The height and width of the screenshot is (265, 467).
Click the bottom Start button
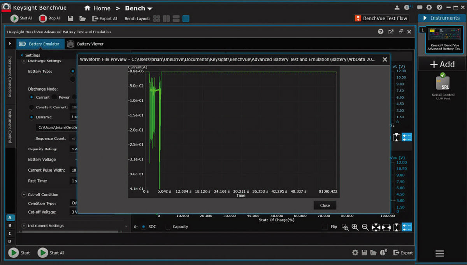coord(19,253)
